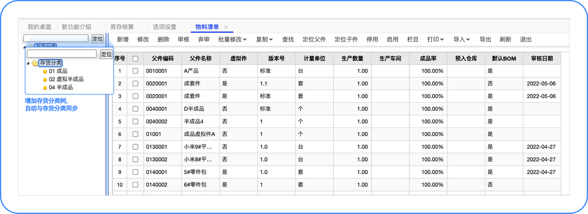Click 栏目 toolbar button

tap(413, 39)
